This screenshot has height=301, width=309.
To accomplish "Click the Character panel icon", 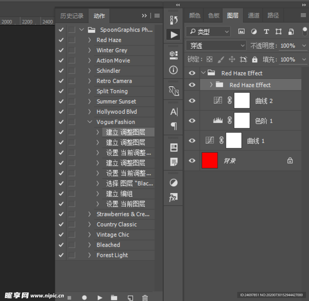I will [174, 112].
